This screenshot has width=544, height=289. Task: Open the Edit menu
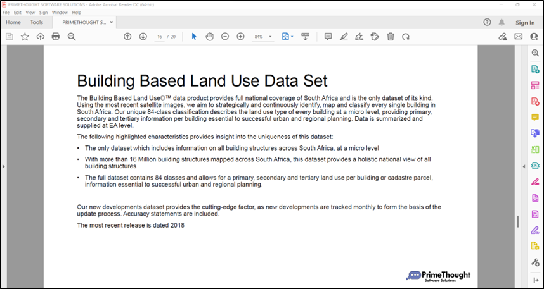tap(18, 13)
